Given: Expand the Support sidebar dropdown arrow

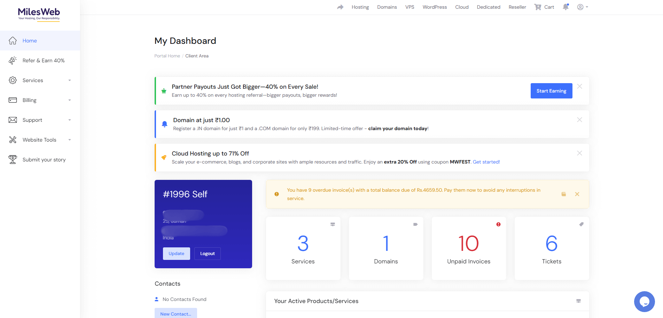Looking at the screenshot, I should (70, 120).
